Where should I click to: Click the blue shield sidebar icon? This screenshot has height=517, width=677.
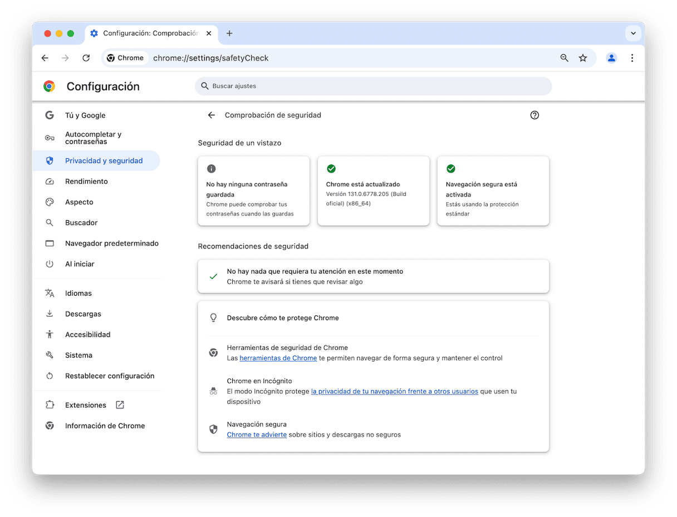(x=50, y=161)
